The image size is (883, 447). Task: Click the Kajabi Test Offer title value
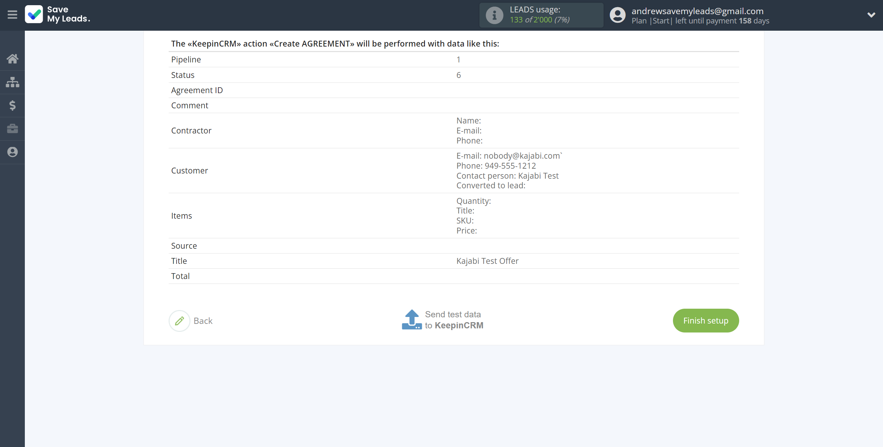tap(487, 261)
